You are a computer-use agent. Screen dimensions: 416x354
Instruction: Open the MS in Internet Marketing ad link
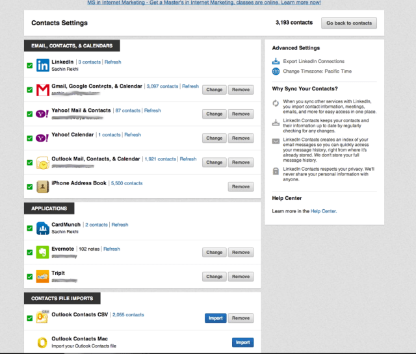click(204, 3)
